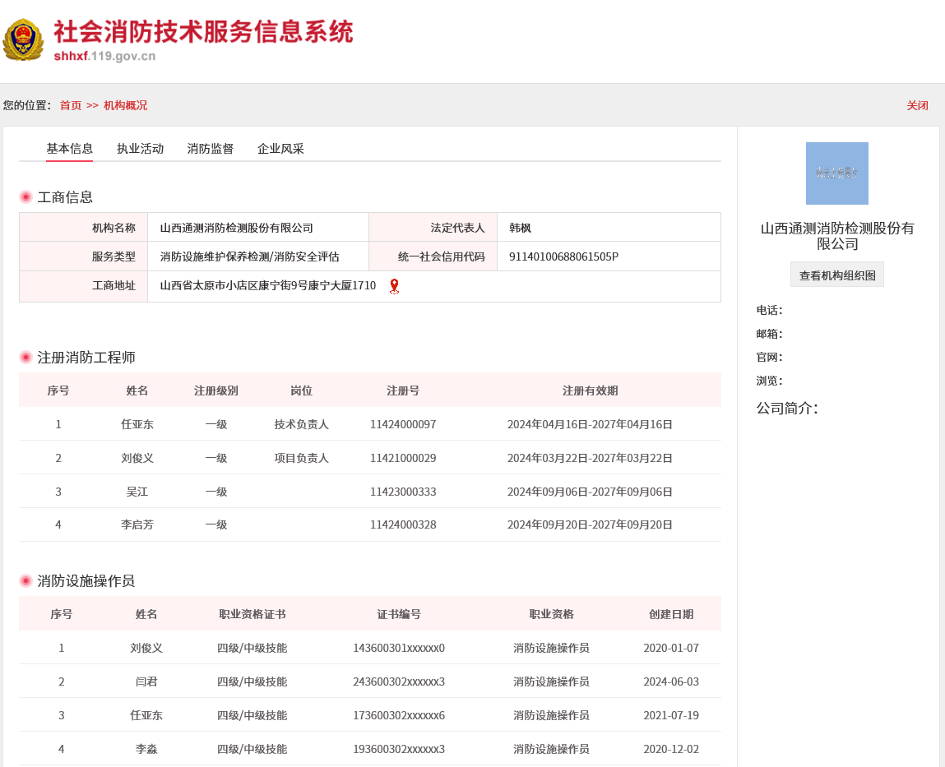The height and width of the screenshot is (767, 945).
Task: Go to 首页 in the breadcrumb
Action: coord(71,105)
